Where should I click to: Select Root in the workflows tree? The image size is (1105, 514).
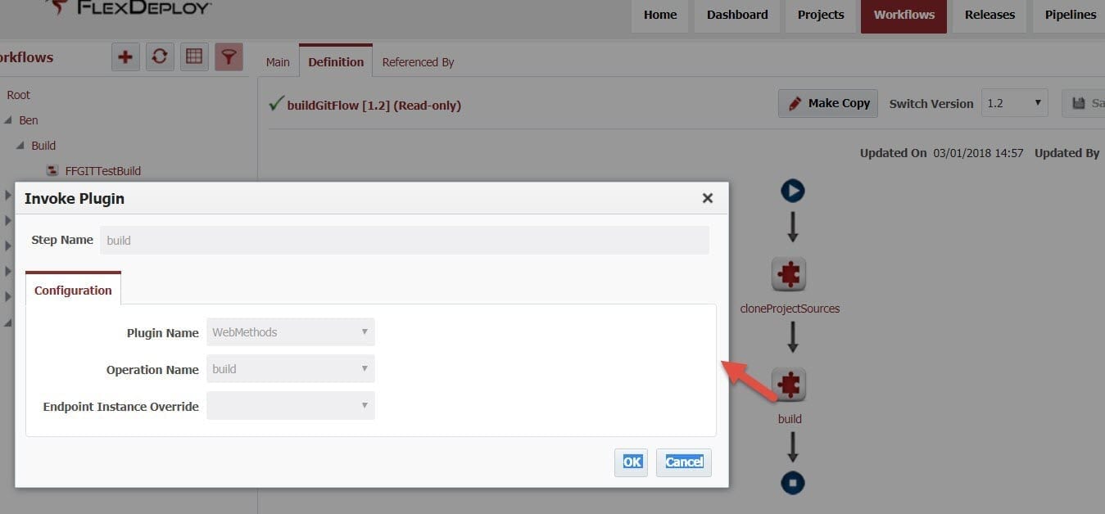pos(18,95)
